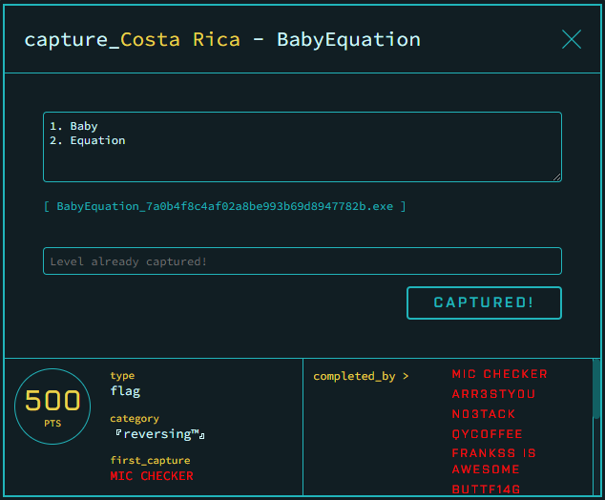Click the completed_by list scrollbar
The height and width of the screenshot is (500, 605).
pyautogui.click(x=596, y=389)
